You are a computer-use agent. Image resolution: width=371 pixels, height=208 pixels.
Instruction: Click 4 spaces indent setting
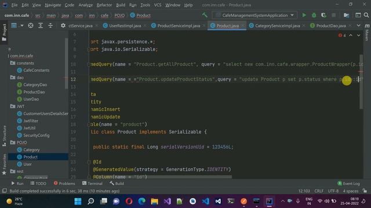pos(351,191)
